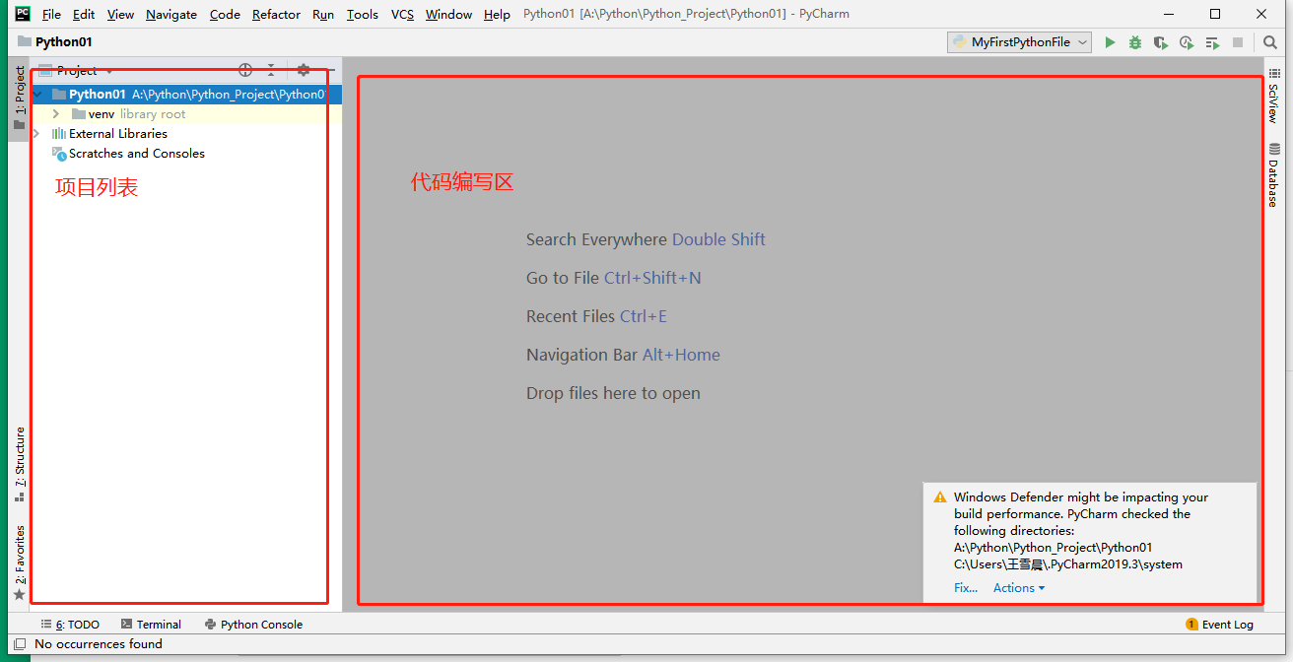Run MyFirstPythonFile with the green play button
The width and height of the screenshot is (1293, 662).
[1110, 42]
